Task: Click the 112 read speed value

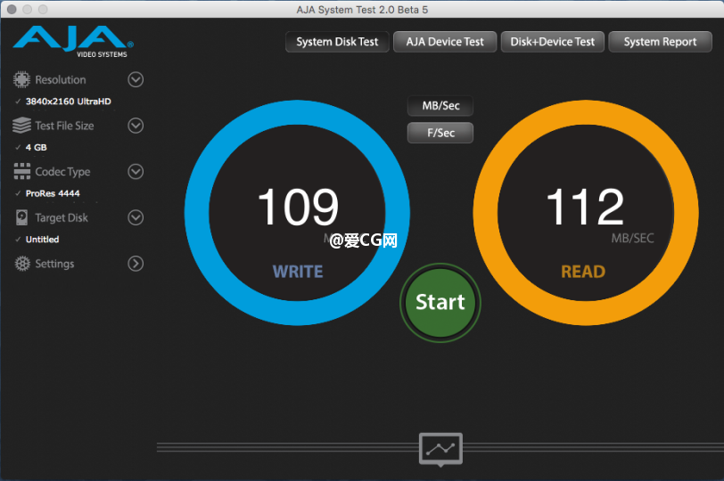Action: point(585,207)
